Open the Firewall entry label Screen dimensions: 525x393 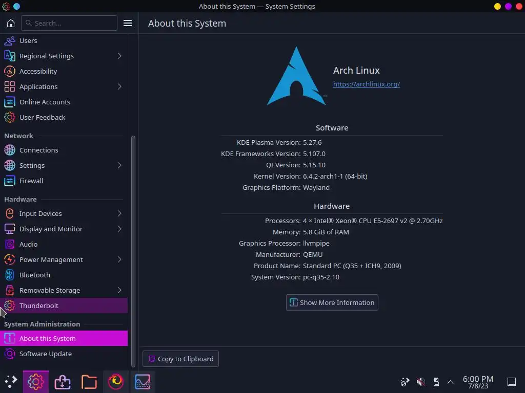(31, 181)
